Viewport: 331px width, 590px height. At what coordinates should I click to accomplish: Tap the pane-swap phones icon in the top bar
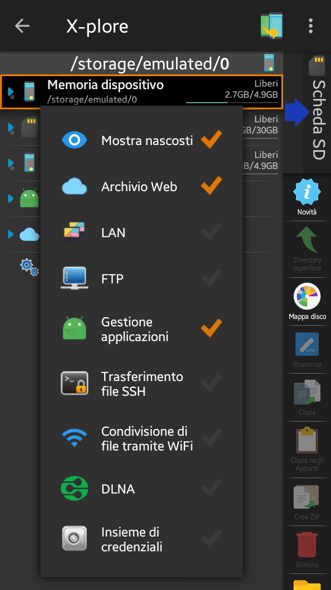tap(272, 26)
